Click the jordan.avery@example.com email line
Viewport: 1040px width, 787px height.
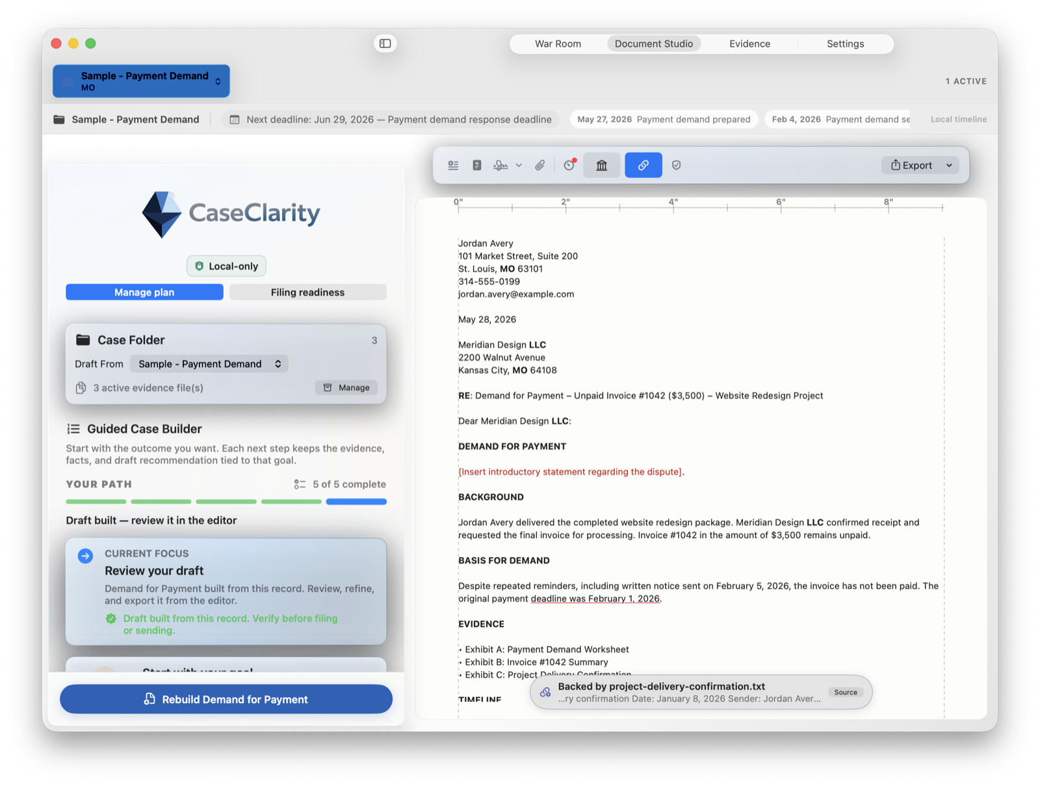516,294
